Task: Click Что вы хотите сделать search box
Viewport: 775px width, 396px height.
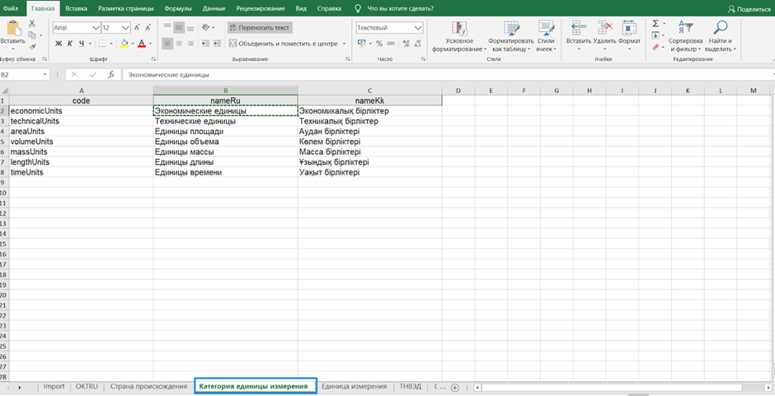Action: tap(400, 8)
